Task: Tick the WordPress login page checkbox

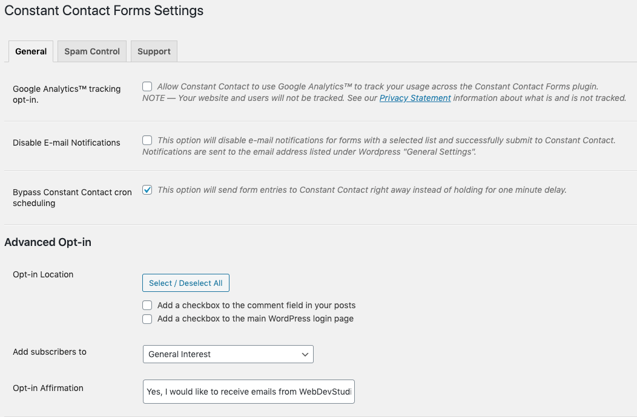Action: point(147,318)
